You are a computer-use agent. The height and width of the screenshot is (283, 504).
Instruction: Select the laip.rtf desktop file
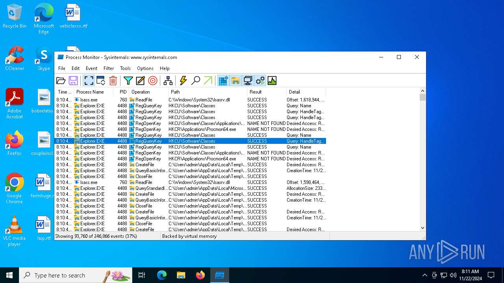tap(44, 229)
